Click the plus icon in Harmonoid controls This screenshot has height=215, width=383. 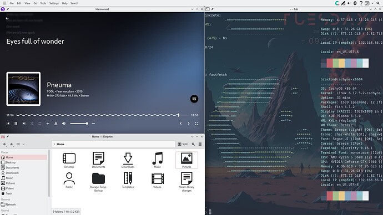coord(48,124)
